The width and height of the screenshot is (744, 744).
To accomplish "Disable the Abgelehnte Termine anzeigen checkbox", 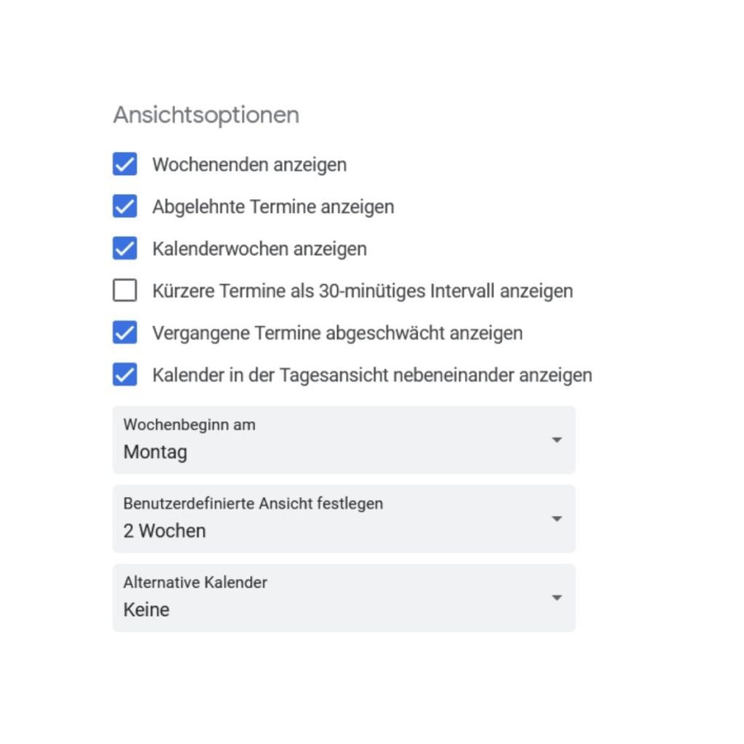I will click(x=125, y=206).
